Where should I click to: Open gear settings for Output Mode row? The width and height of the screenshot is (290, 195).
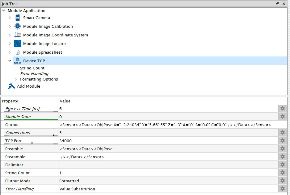282,180
